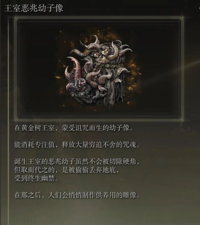The width and height of the screenshot is (200, 225).
Task: Click the top-left corner ornament of the image frame
Action: click(x=16, y=18)
